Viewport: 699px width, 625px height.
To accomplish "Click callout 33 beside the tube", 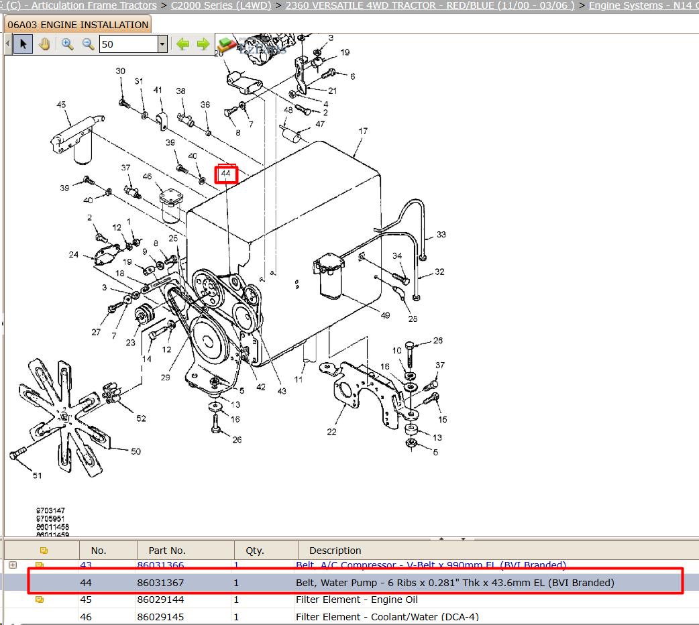I will [441, 234].
